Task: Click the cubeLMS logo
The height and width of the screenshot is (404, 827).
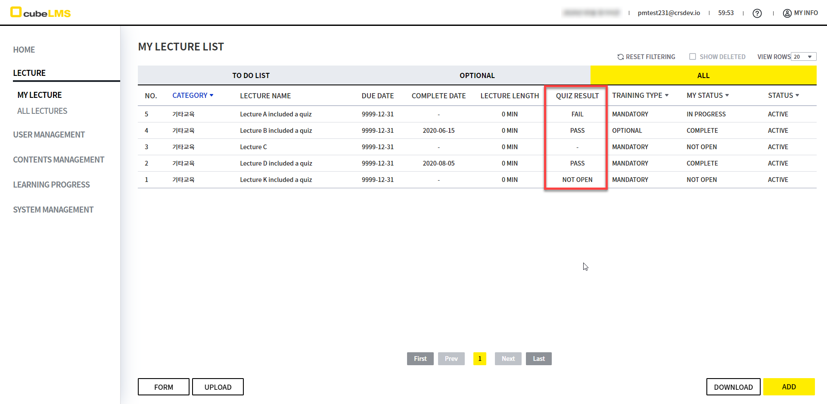Action: click(40, 13)
